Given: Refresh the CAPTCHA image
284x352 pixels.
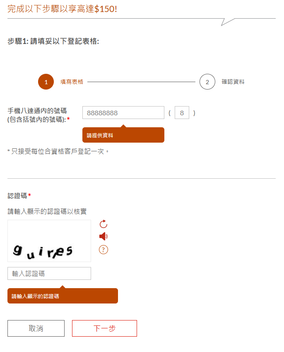Looking at the screenshot, I should pos(102,224).
